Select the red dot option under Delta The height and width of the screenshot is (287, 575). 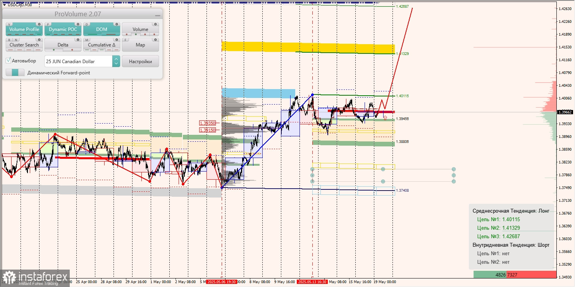coord(72,50)
